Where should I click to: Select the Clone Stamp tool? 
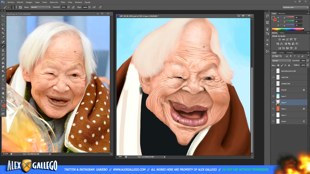[3, 50]
